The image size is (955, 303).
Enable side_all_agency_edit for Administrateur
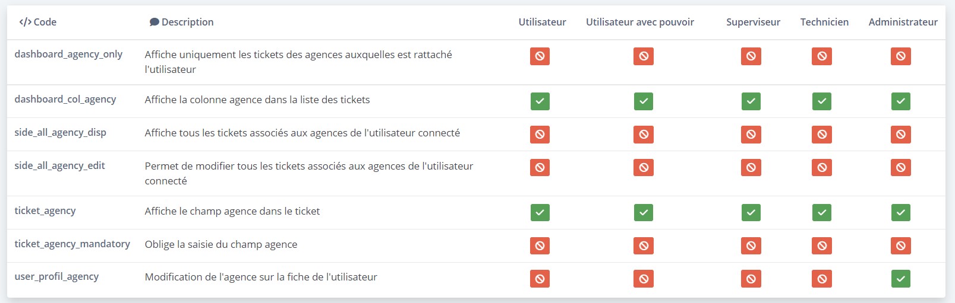[x=900, y=168]
